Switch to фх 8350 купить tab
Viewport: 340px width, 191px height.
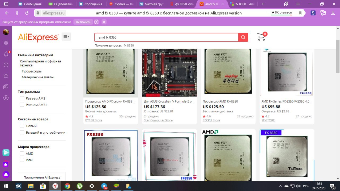point(182,4)
